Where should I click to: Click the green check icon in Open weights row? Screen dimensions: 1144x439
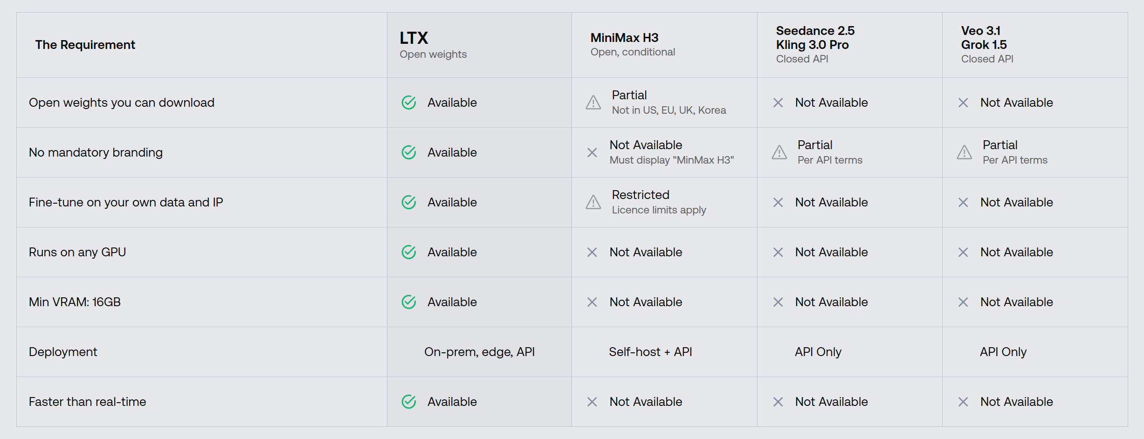(409, 103)
